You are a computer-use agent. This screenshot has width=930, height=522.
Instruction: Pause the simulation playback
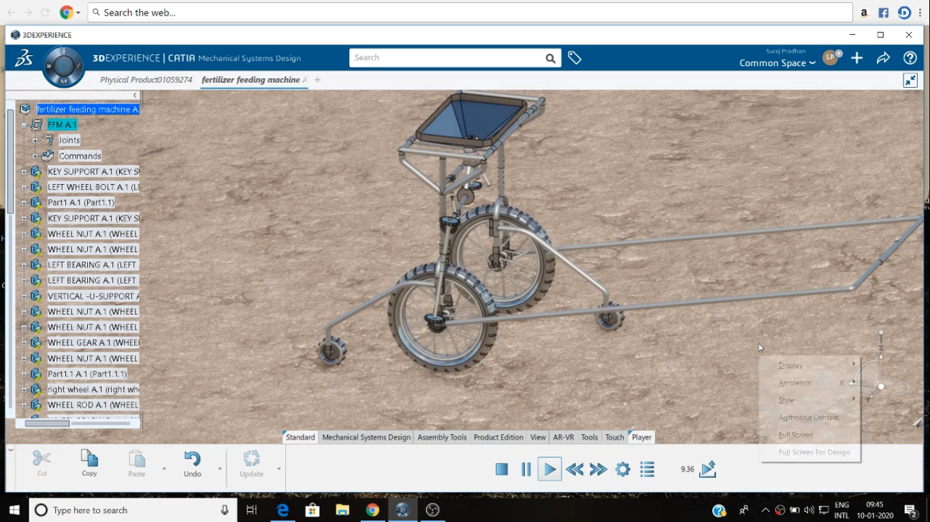(x=526, y=469)
